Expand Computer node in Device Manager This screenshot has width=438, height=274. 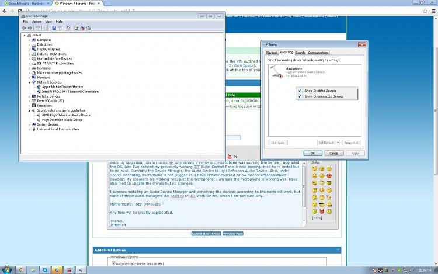(29, 40)
